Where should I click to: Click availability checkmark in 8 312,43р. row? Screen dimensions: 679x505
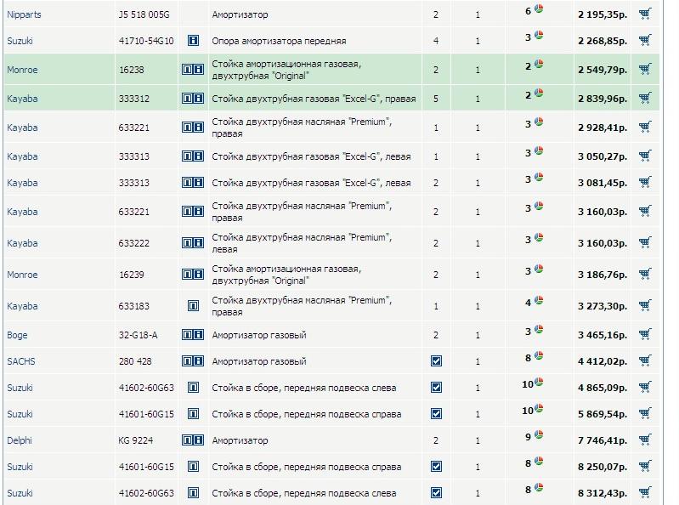[x=436, y=493]
